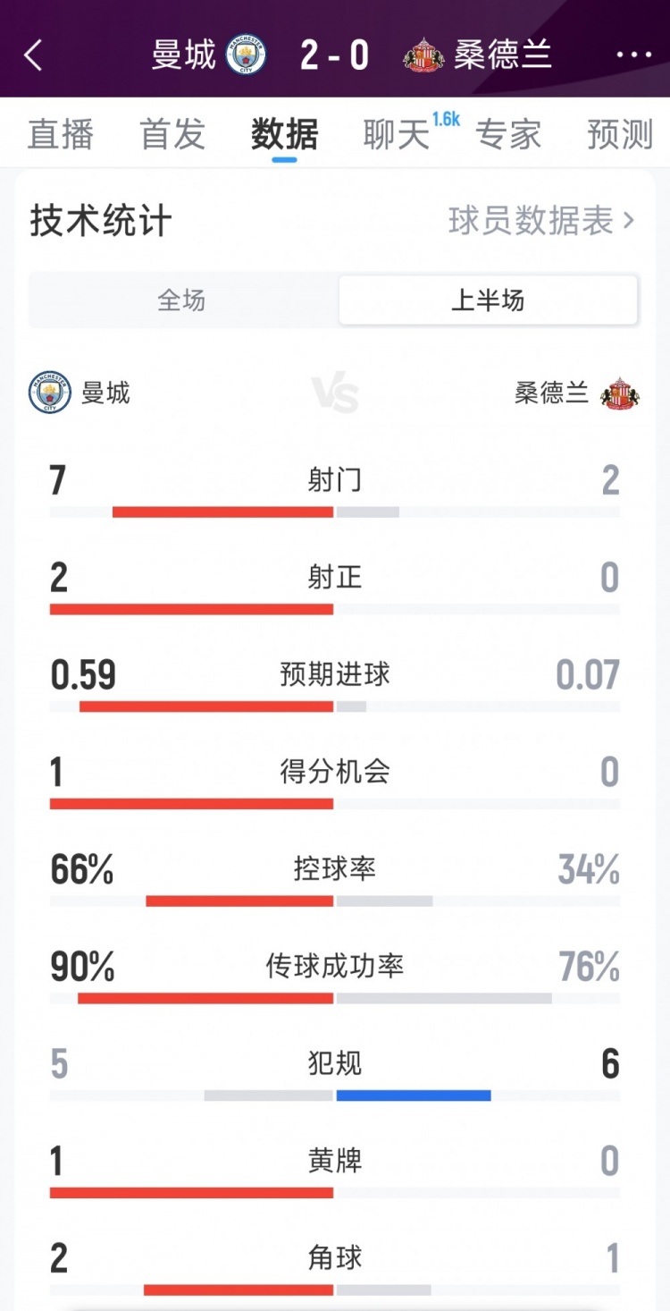Switch to 全场 full-match stats
Image resolution: width=670 pixels, height=1311 pixels.
(x=182, y=300)
